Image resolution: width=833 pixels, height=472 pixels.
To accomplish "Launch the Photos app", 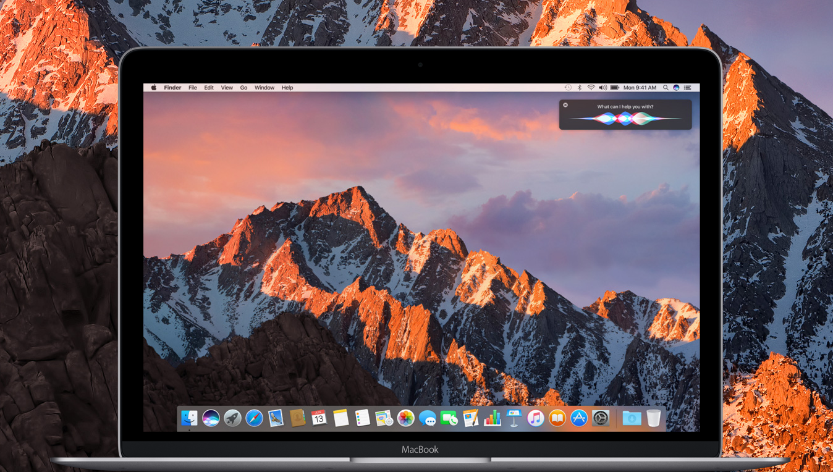I will 406,418.
